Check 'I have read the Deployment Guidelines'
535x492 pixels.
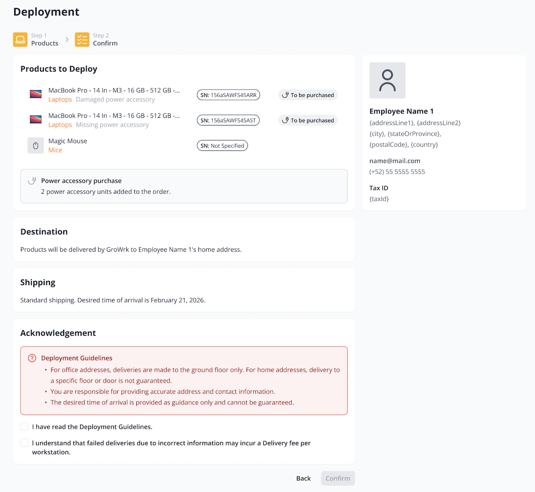coord(25,426)
